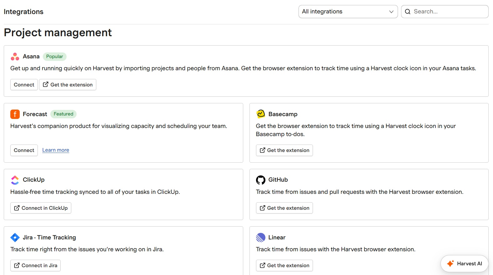This screenshot has width=493, height=275.
Task: Connect the Forecast integration
Action: [24, 150]
